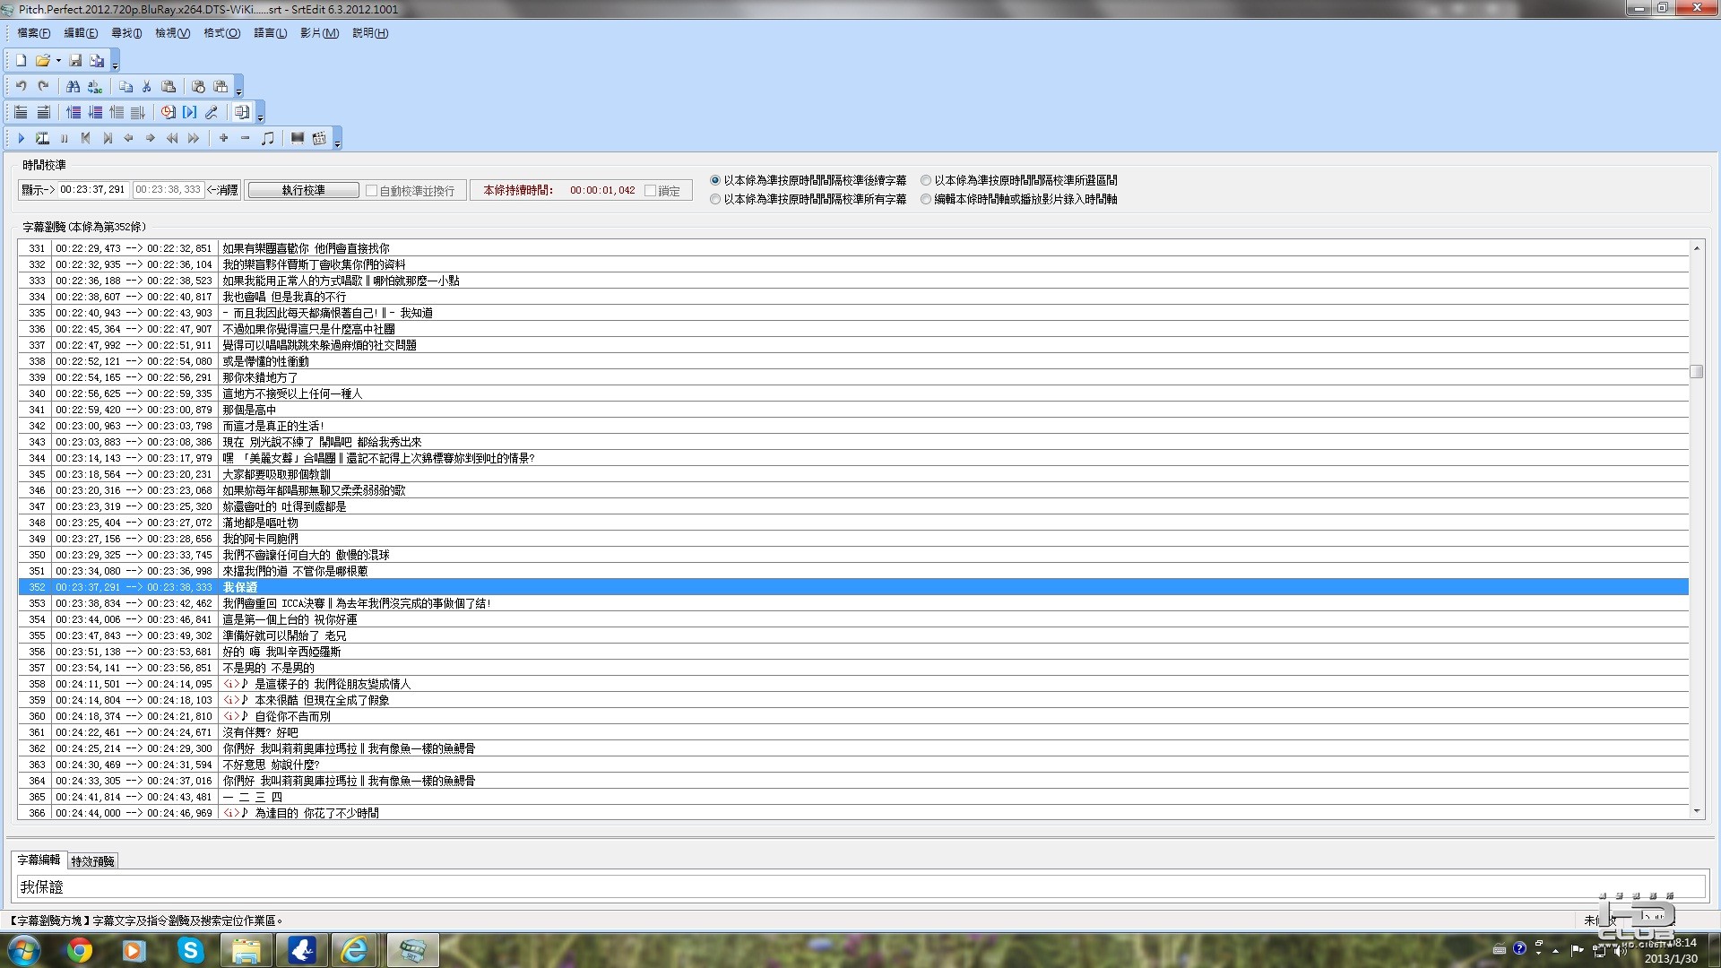Viewport: 1721px width, 968px height.
Task: Copy the selected subtitle line
Action: [x=125, y=86]
